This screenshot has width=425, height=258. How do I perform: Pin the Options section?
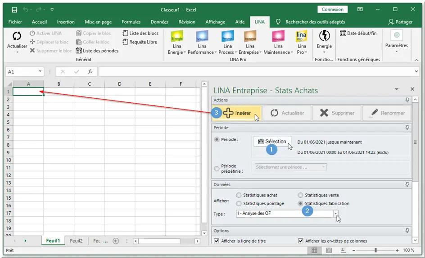(x=407, y=231)
